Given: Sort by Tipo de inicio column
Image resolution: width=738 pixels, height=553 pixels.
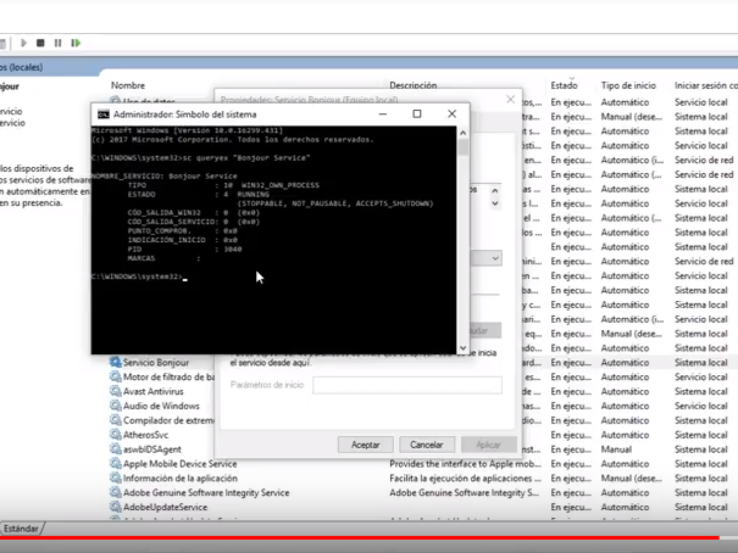Looking at the screenshot, I should (629, 85).
